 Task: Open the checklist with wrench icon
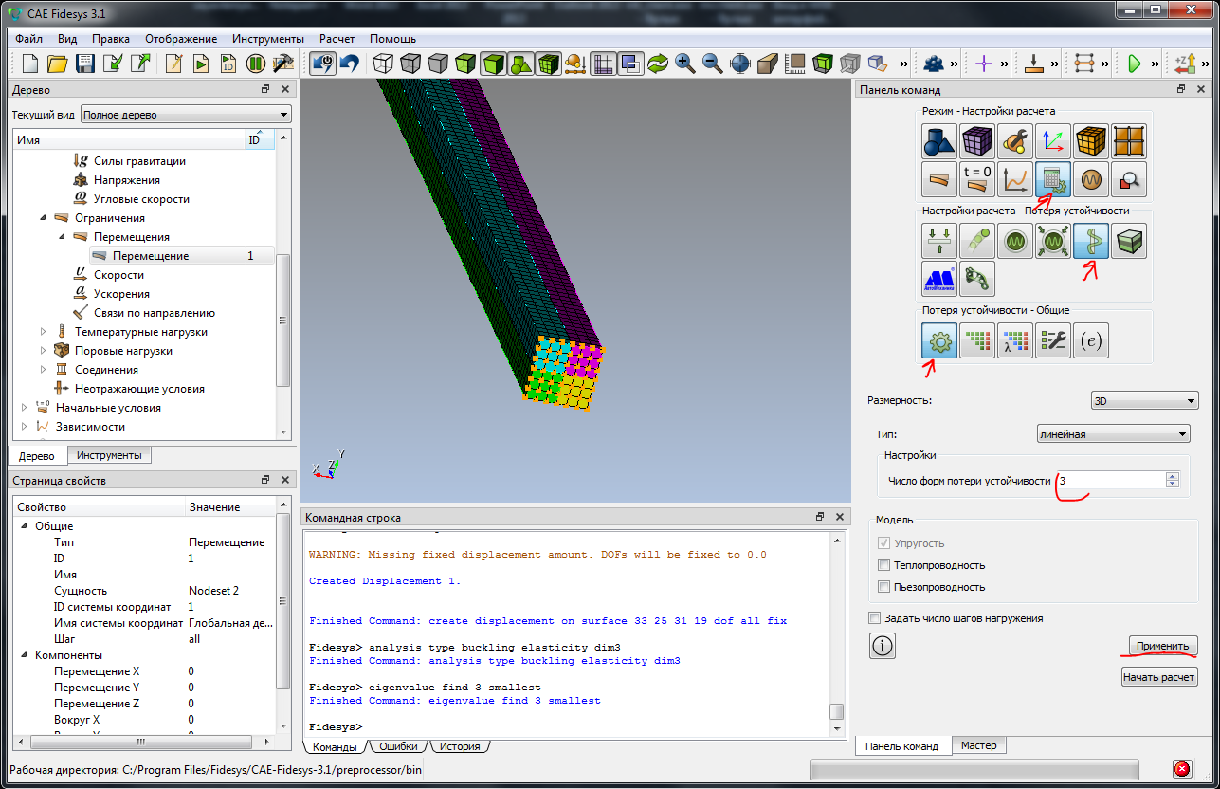click(x=1052, y=340)
